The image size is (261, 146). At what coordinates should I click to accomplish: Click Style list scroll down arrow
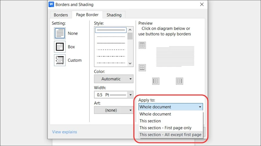130,63
